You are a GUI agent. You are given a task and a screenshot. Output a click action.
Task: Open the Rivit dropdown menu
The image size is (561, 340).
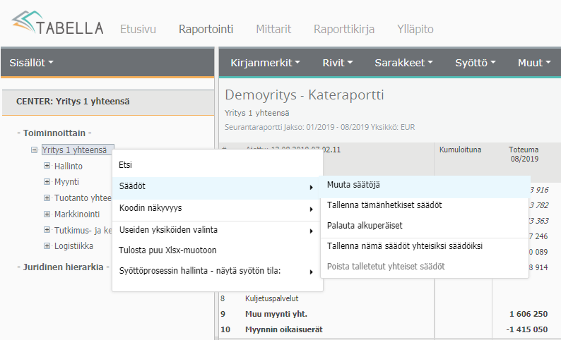(x=337, y=63)
